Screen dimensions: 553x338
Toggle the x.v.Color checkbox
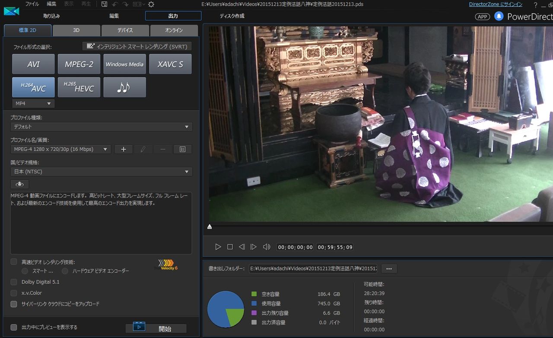(x=14, y=293)
